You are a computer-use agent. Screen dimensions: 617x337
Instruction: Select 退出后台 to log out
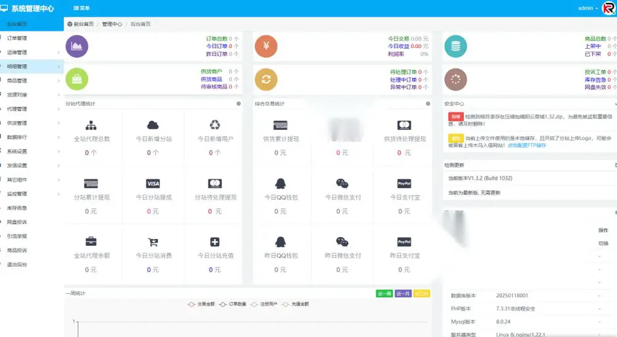click(x=31, y=264)
